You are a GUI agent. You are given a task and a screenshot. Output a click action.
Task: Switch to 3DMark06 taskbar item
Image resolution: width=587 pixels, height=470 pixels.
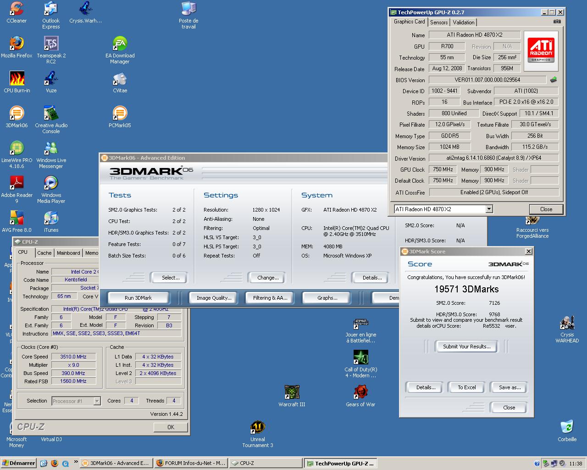pos(116,463)
